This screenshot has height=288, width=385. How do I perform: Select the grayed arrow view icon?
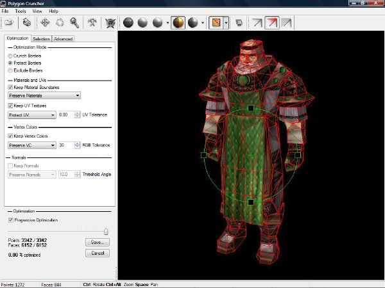286,23
